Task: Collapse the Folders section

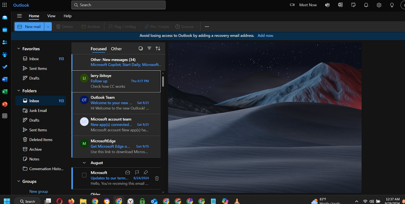Action: point(19,91)
